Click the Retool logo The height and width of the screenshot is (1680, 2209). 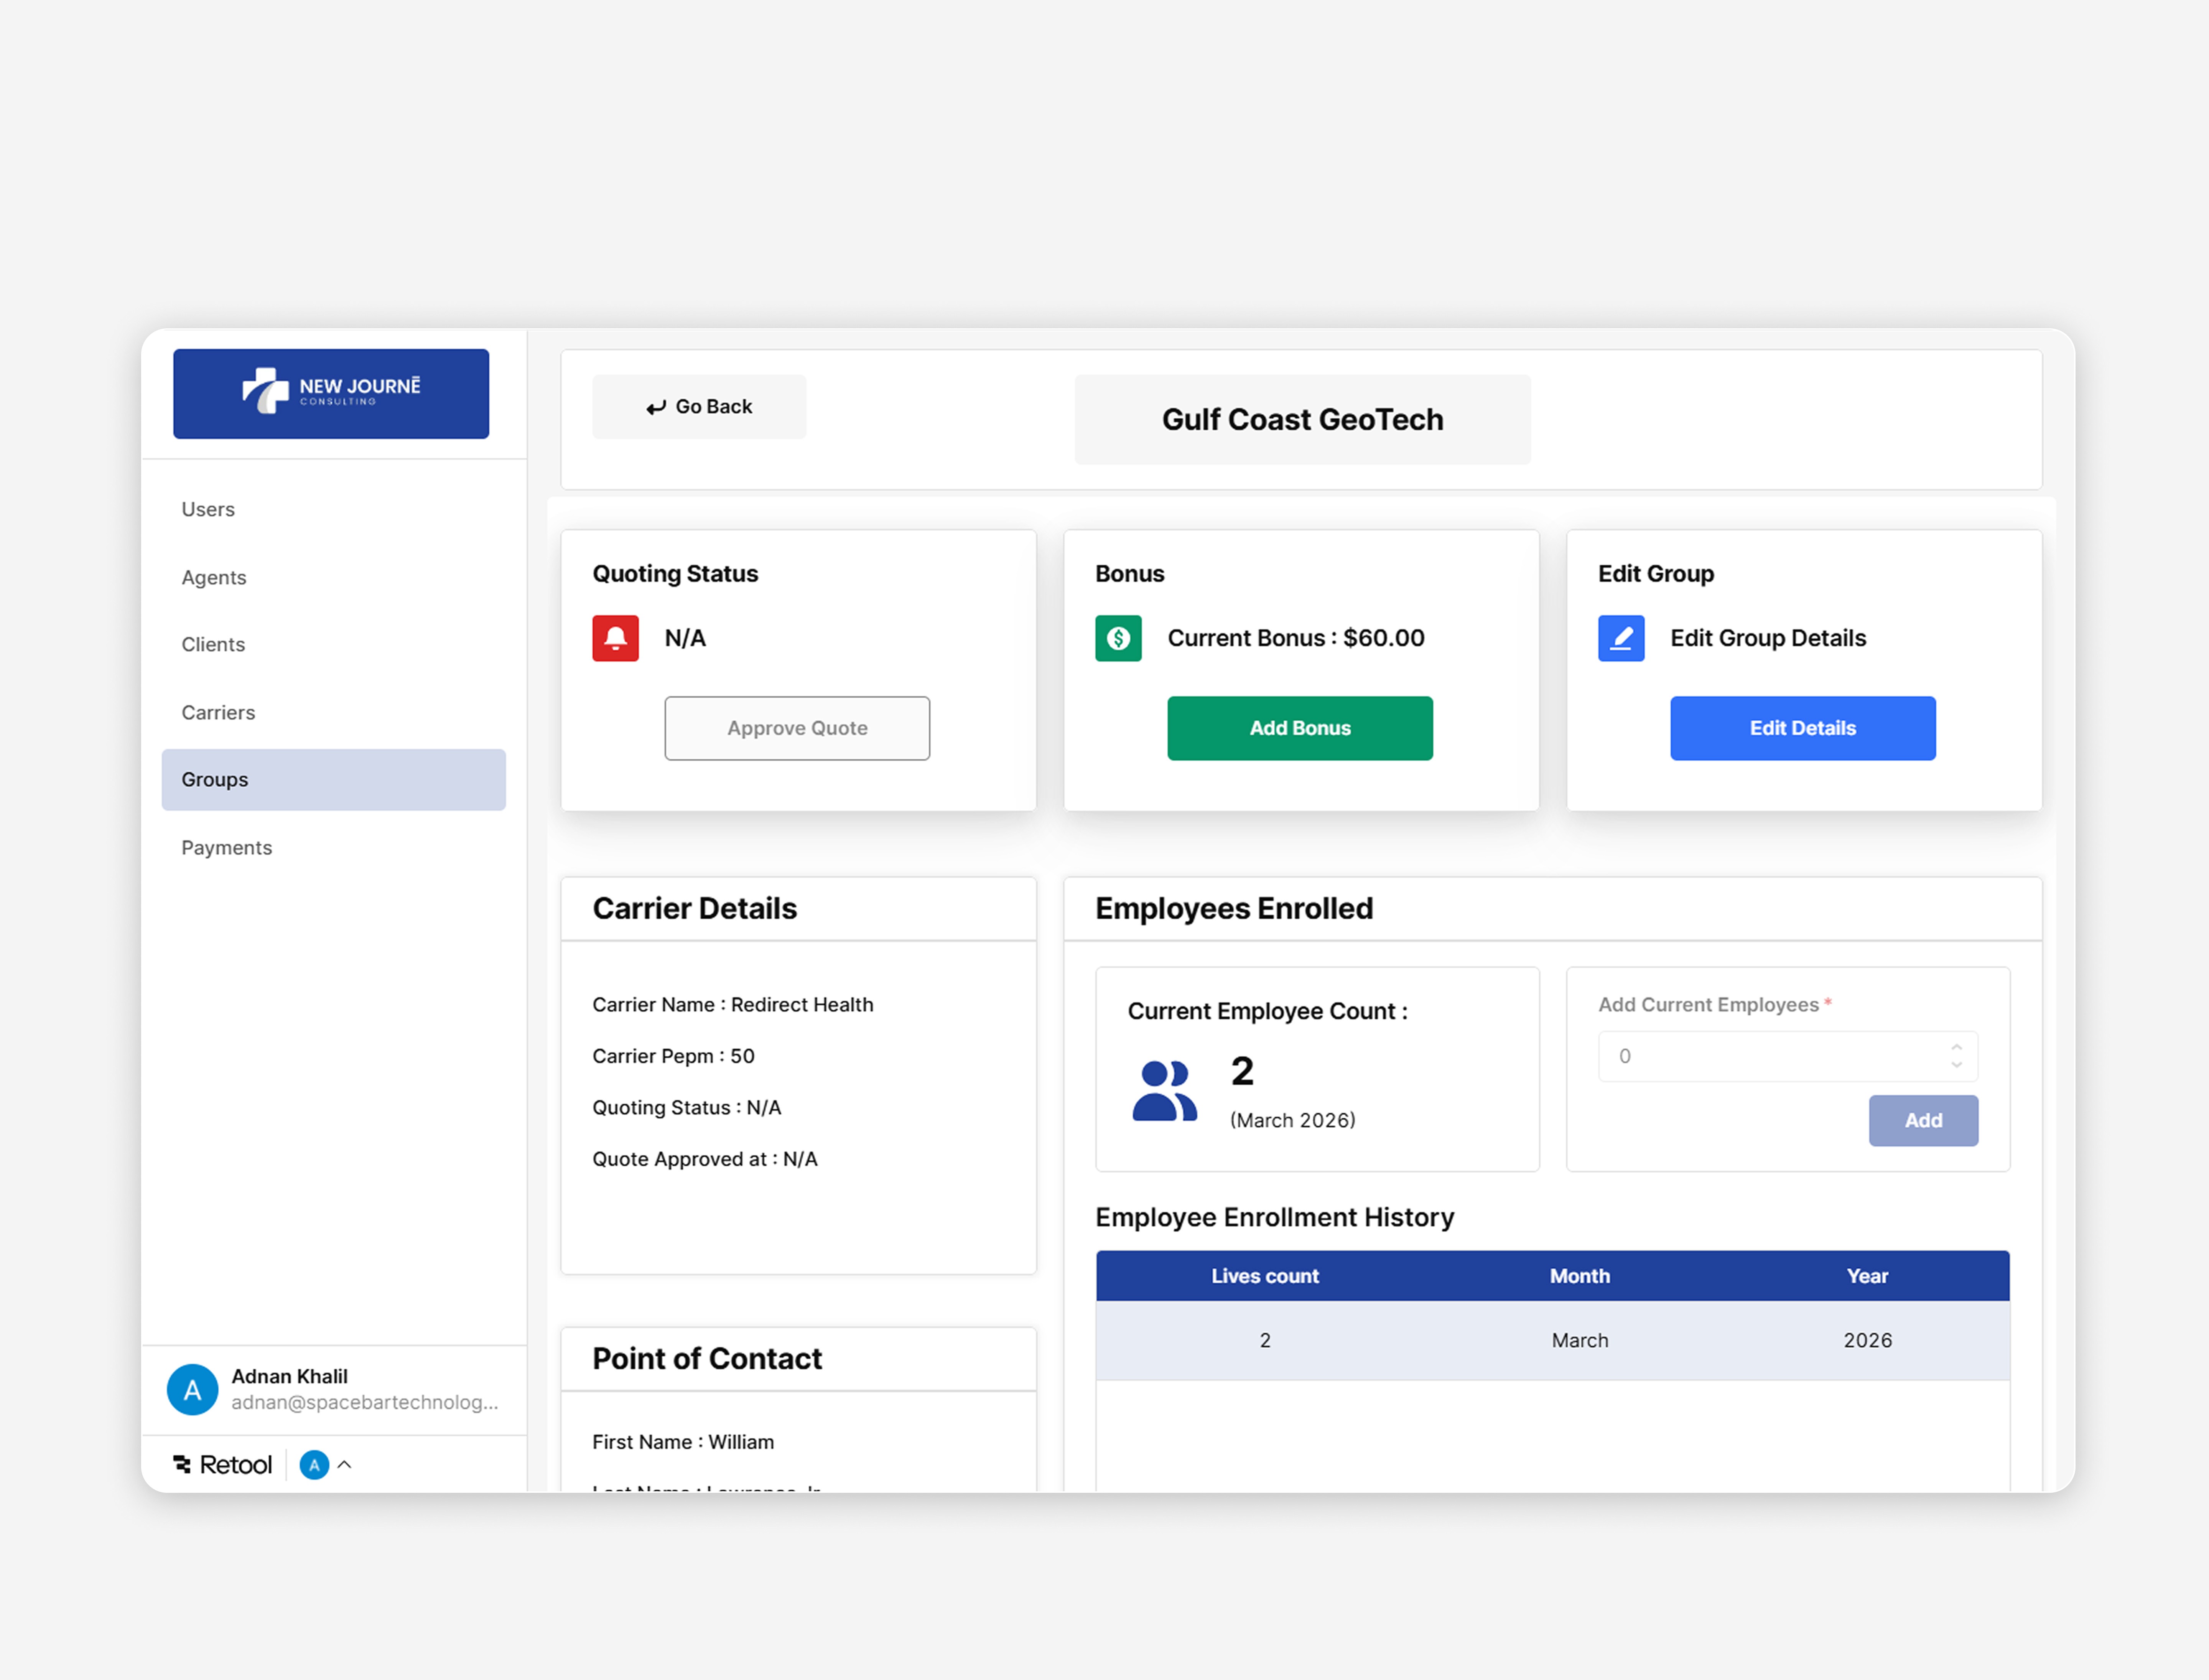click(x=223, y=1465)
